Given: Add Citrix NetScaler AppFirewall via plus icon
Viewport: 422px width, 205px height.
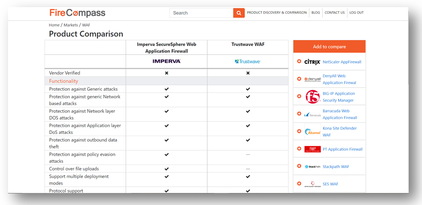Looking at the screenshot, I should click(299, 61).
